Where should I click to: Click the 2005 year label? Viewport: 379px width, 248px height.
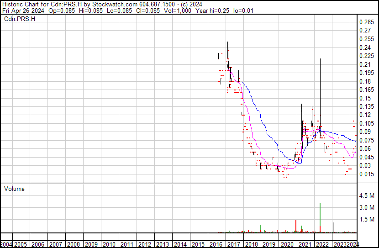(21, 244)
